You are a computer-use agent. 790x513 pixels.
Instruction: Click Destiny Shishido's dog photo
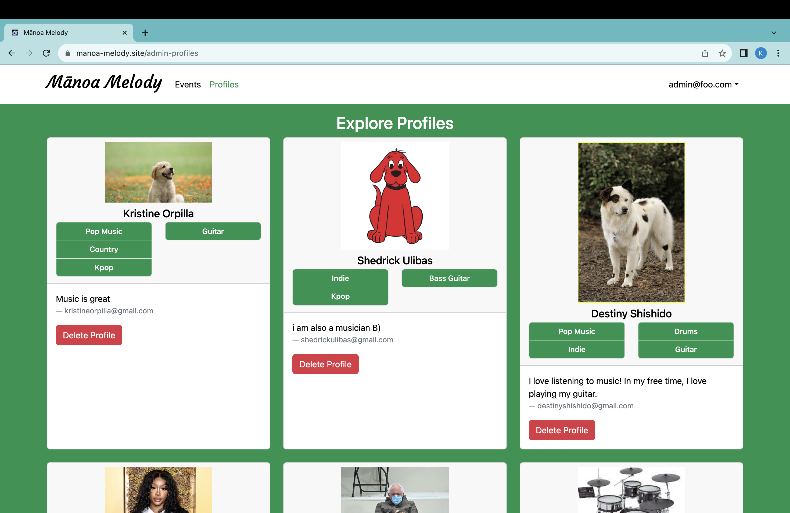point(631,222)
